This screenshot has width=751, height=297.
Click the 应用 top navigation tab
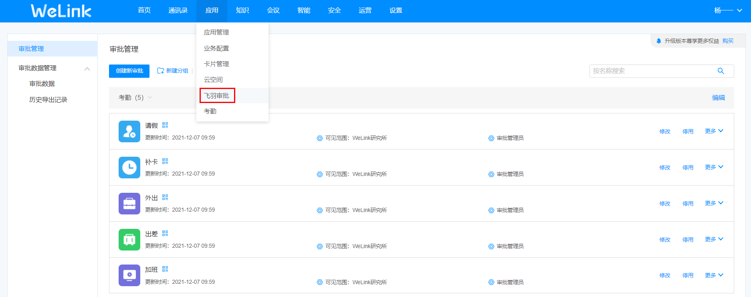(212, 10)
